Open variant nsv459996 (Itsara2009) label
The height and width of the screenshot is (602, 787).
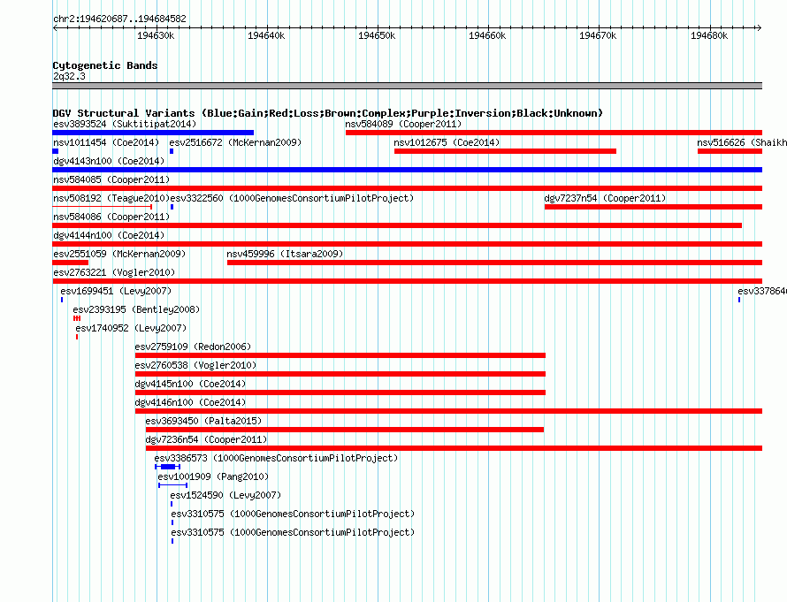point(285,254)
